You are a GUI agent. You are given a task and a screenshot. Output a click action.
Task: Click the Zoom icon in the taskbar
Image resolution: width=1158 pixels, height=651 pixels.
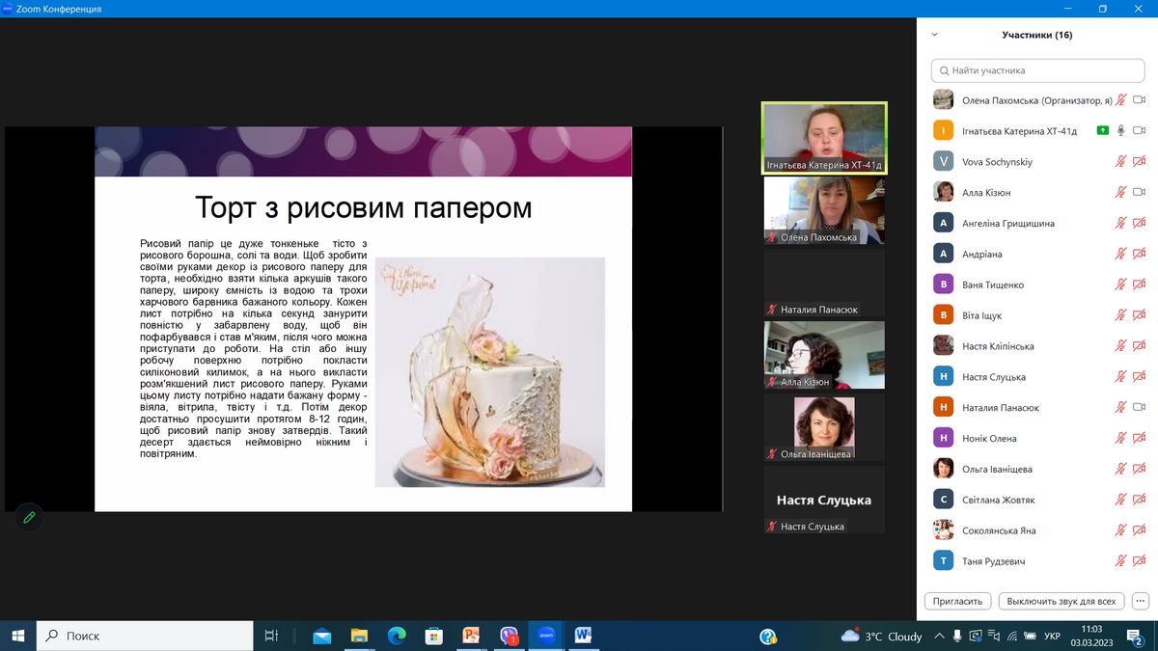point(546,636)
